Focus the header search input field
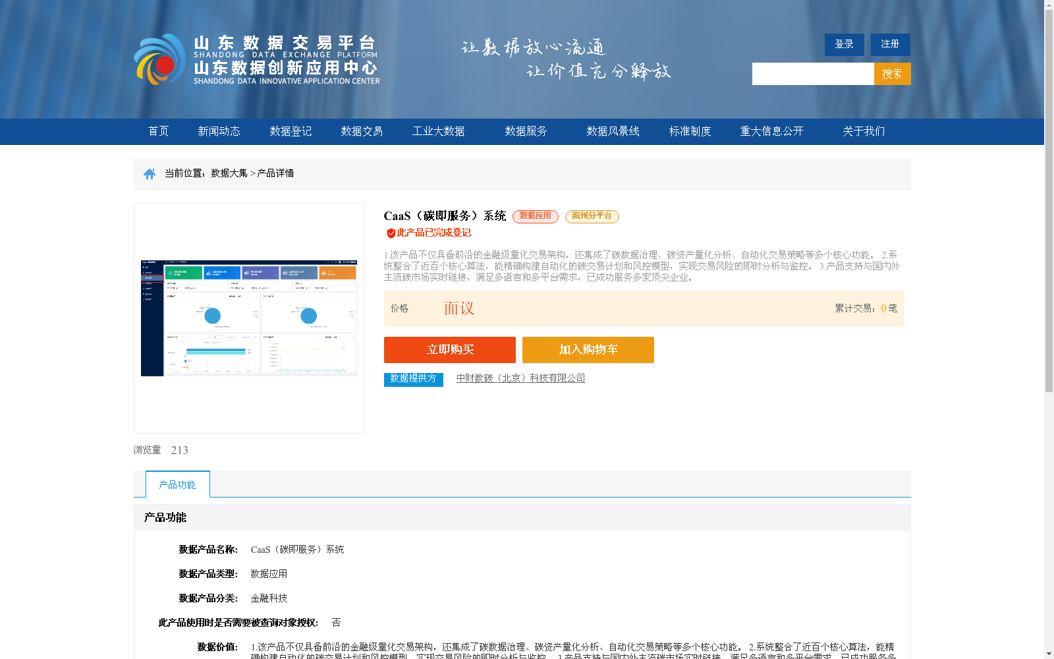This screenshot has width=1054, height=659. click(813, 74)
